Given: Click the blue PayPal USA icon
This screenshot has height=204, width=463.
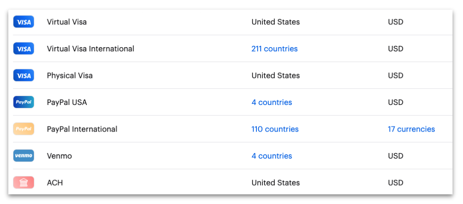Looking at the screenshot, I should [x=24, y=102].
